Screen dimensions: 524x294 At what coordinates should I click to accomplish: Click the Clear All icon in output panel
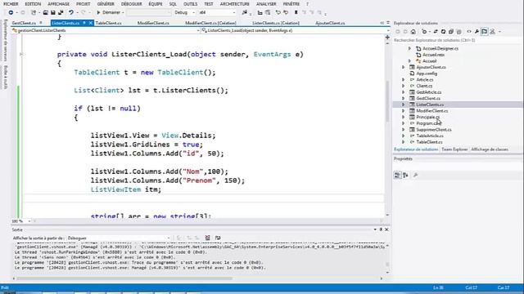click(x=207, y=238)
